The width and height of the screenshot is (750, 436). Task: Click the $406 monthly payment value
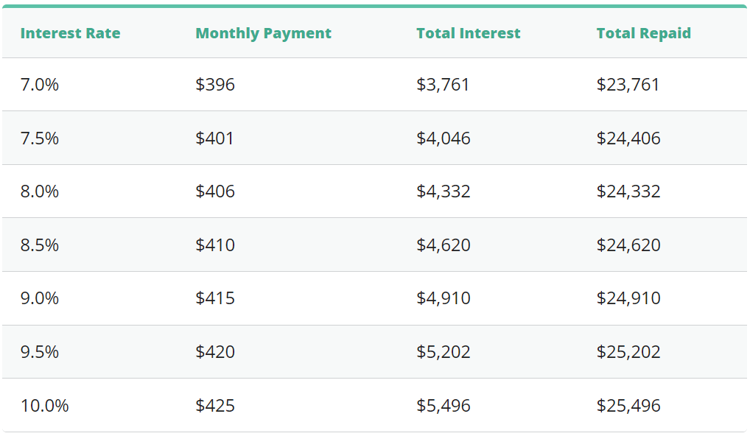[x=215, y=191]
